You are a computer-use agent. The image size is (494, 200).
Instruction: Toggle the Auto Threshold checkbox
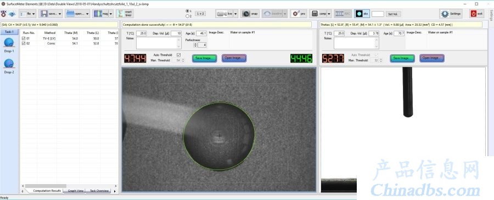click(x=178, y=55)
